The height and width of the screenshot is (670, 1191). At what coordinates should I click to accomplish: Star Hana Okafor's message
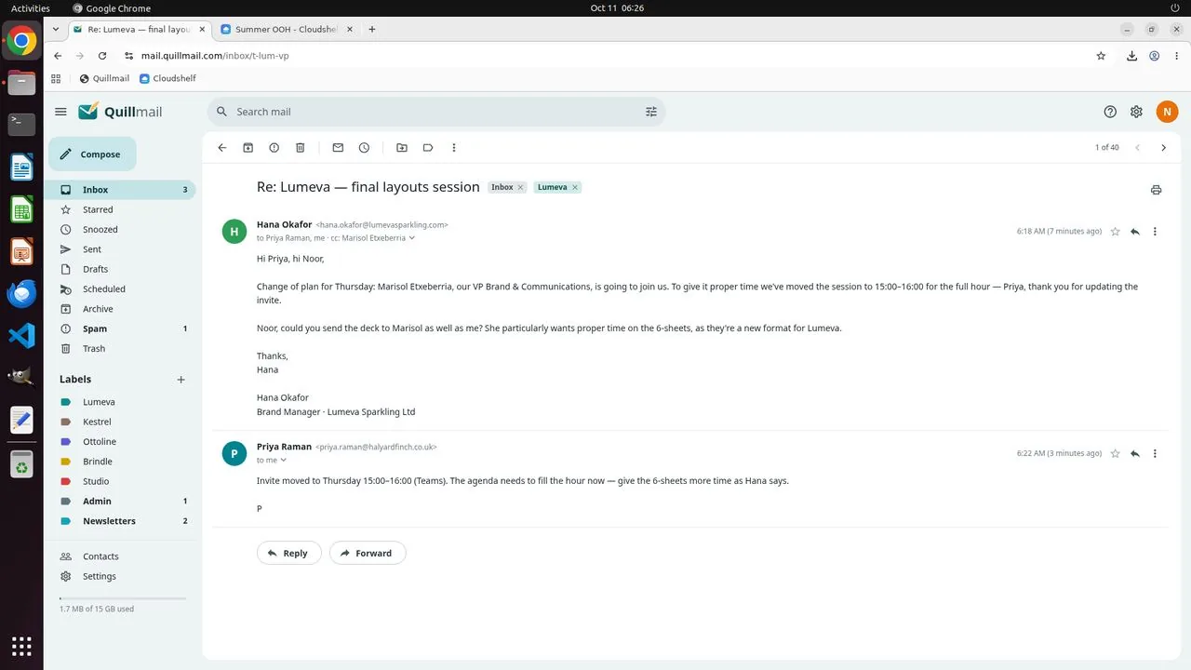[1115, 232]
